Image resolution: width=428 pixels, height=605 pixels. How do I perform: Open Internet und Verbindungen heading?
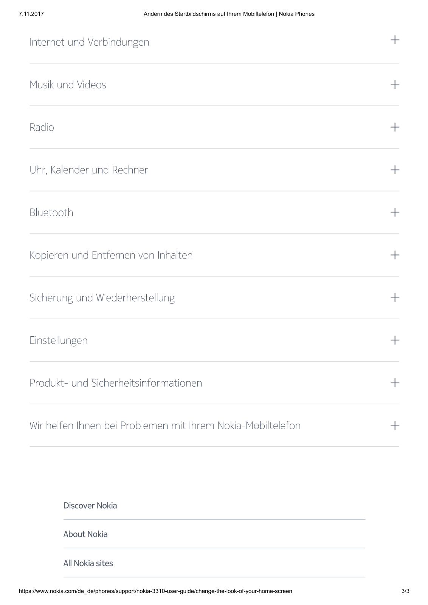point(89,42)
